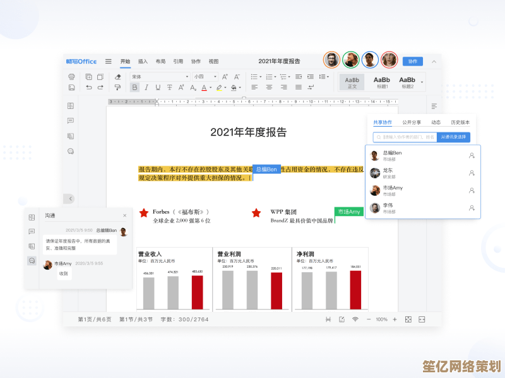The height and width of the screenshot is (378, 505).
Task: Switch to the 视图 tab
Action: coord(213,61)
